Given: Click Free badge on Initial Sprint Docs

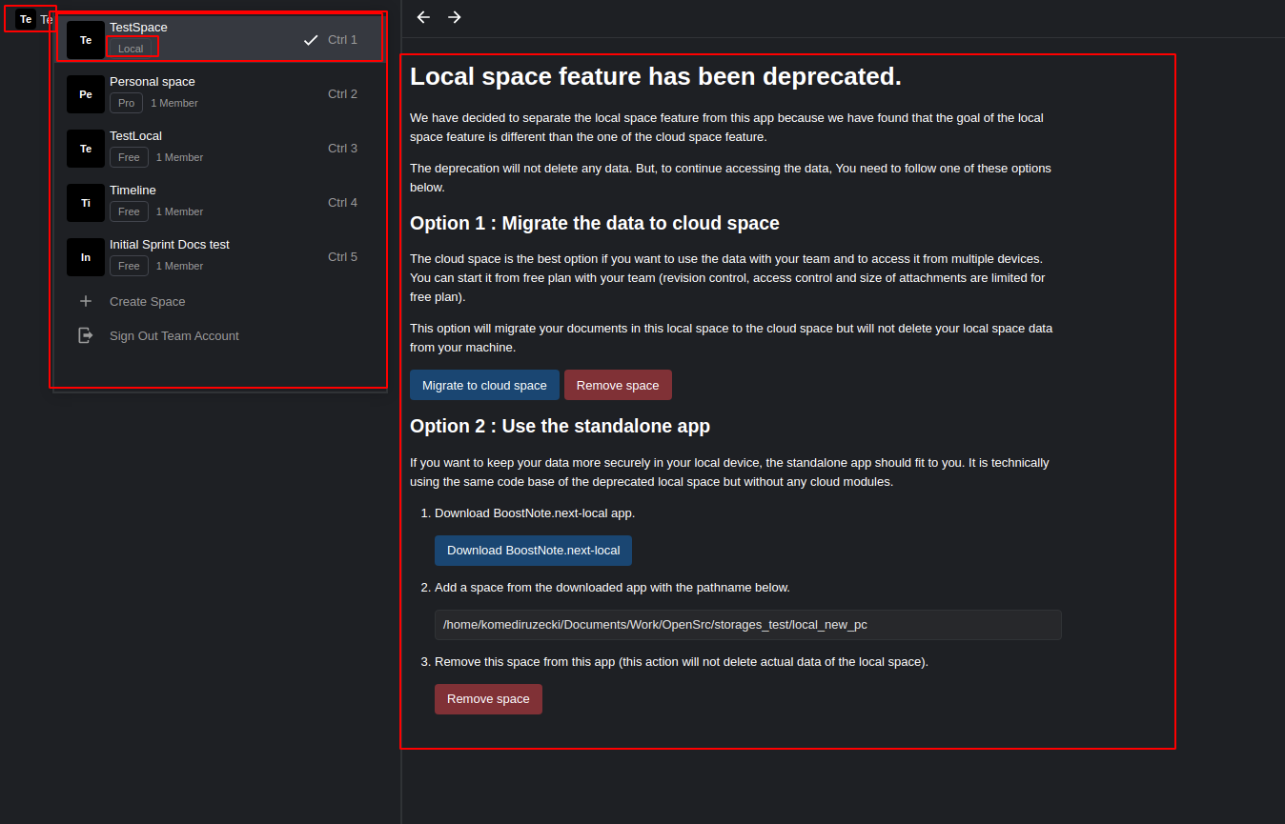Looking at the screenshot, I should [129, 266].
